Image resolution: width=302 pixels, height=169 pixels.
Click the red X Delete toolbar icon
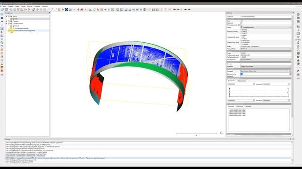pyautogui.click(x=29, y=9)
